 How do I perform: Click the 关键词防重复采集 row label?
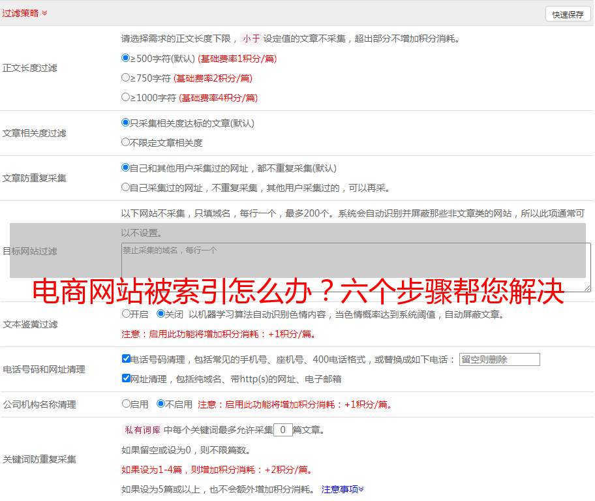pos(39,459)
